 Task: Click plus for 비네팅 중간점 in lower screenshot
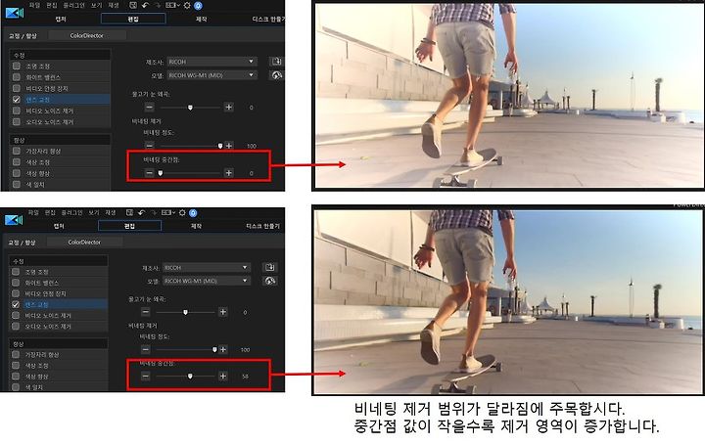click(x=222, y=376)
